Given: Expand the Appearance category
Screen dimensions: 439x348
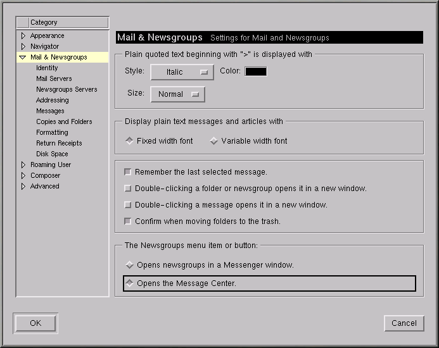Looking at the screenshot, I should pos(23,36).
